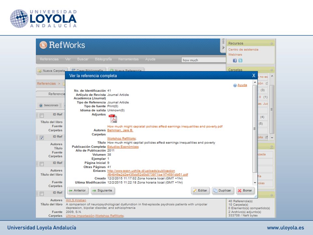Open the Ultima Importación folder link
The height and width of the screenshot is (235, 313).
tap(80, 216)
